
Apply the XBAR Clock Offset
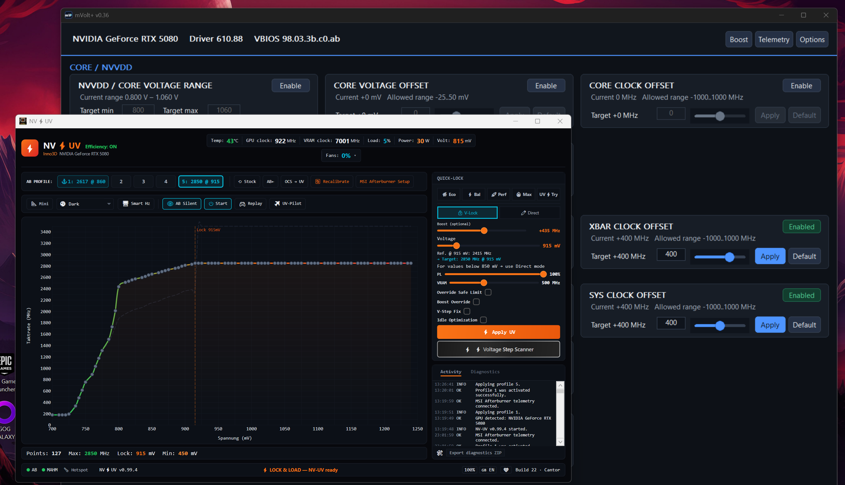coord(770,257)
